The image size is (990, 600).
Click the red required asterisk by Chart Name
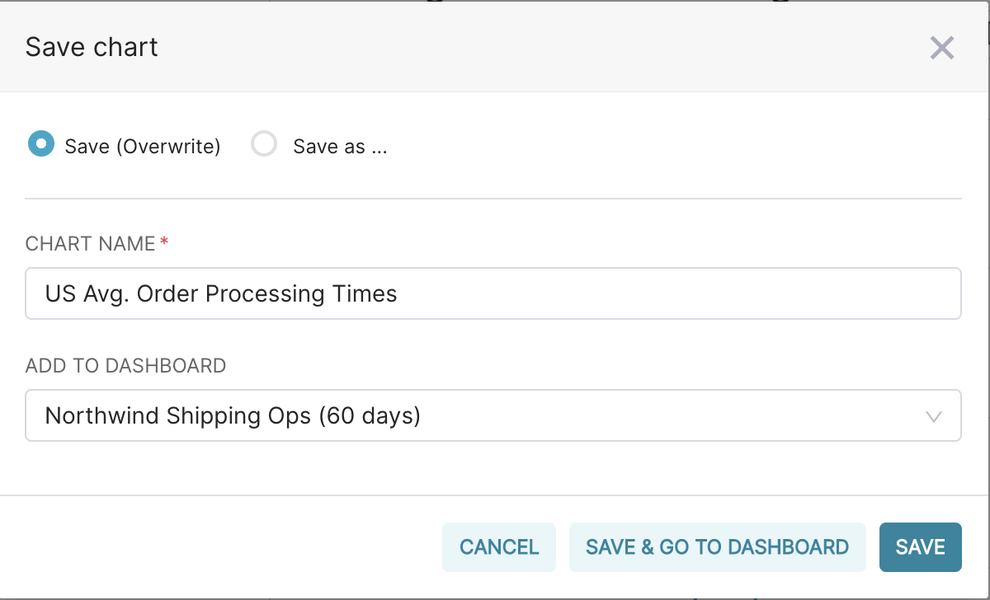coord(164,242)
